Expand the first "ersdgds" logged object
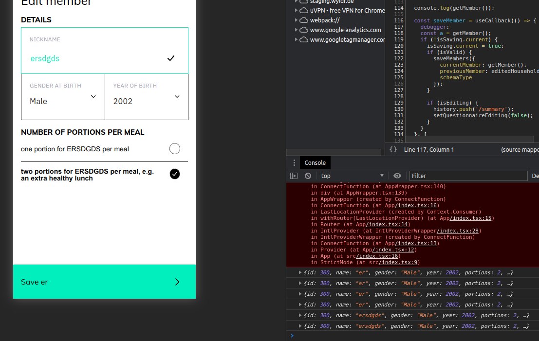Screen dimensions: 539x341 300,315
